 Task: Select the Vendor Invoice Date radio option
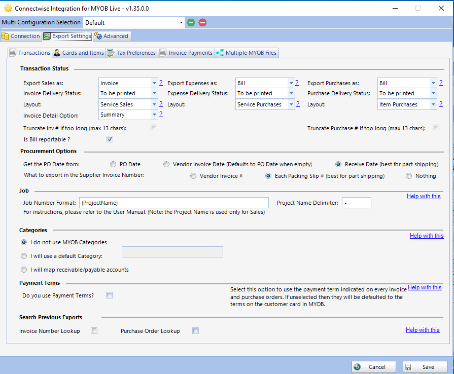166,164
